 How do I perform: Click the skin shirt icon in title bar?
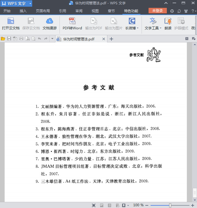(x=186, y=11)
